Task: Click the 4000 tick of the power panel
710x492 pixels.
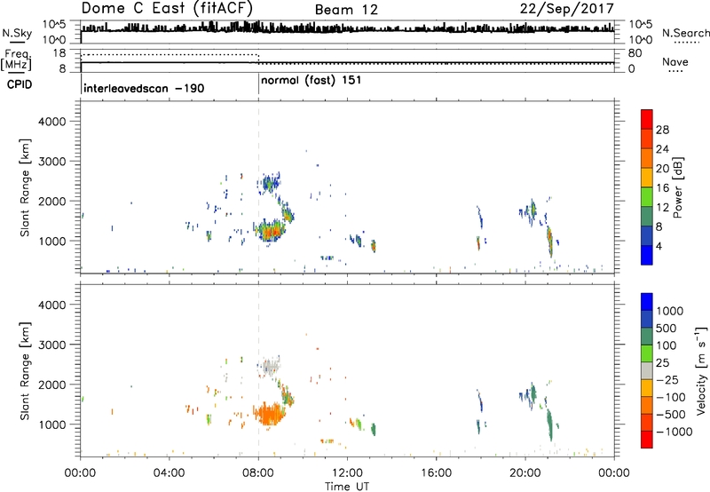Action: (52, 122)
